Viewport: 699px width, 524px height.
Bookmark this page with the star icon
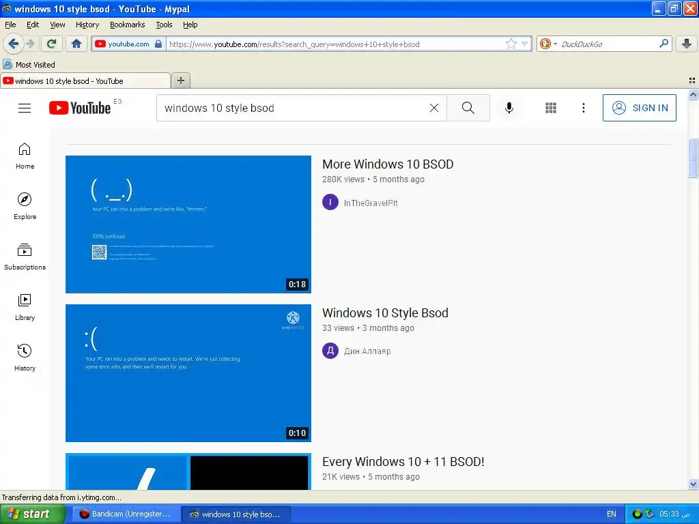pyautogui.click(x=511, y=44)
